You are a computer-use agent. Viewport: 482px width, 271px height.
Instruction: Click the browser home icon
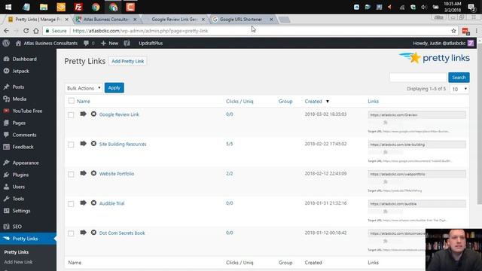tap(36, 31)
